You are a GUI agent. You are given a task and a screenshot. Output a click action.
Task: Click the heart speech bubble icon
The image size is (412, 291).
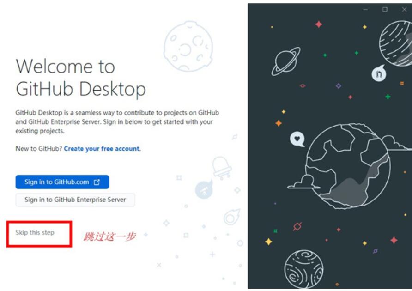(x=297, y=139)
